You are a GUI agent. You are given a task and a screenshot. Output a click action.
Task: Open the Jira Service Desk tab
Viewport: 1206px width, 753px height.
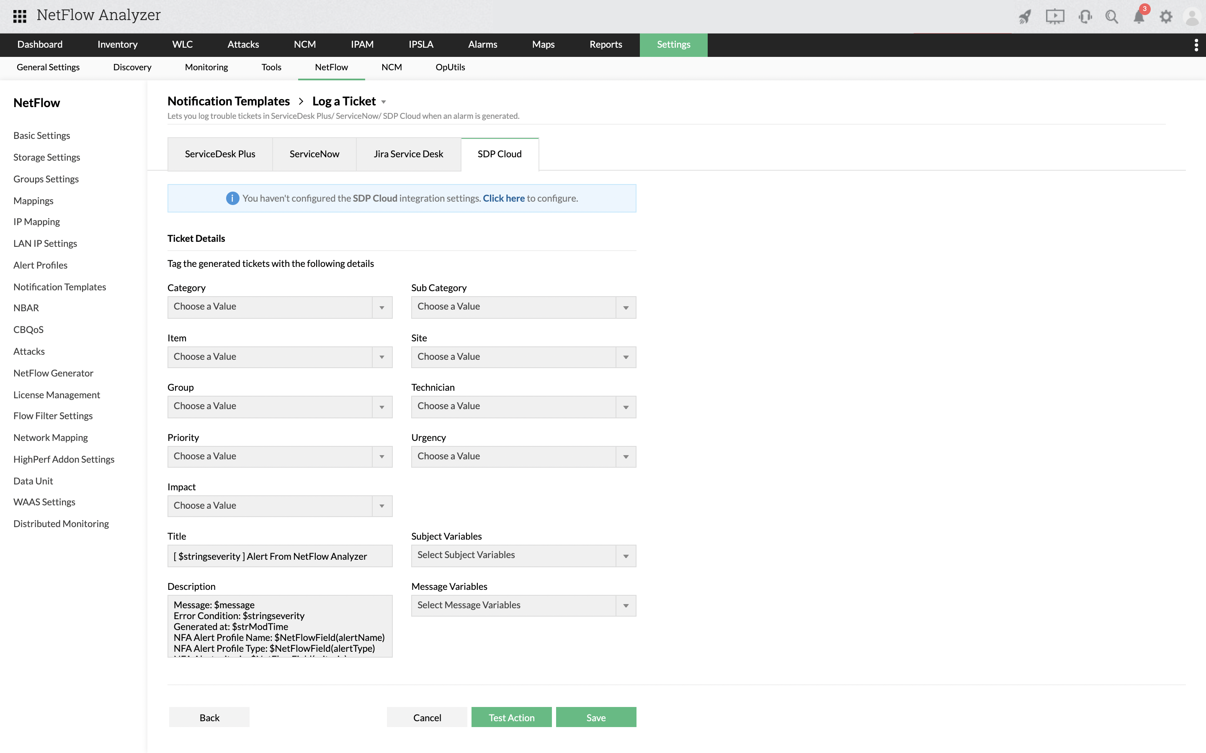408,154
